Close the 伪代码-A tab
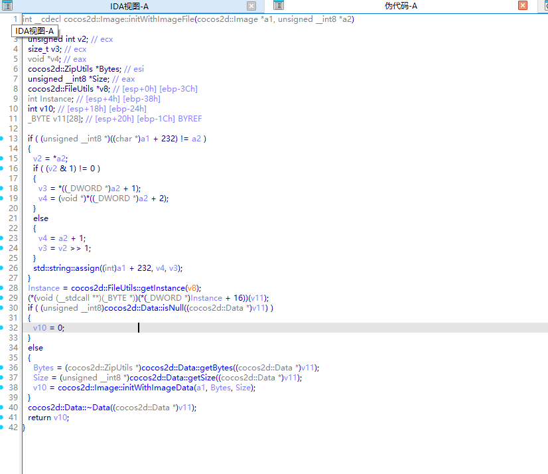The image size is (548, 474). [523, 6]
